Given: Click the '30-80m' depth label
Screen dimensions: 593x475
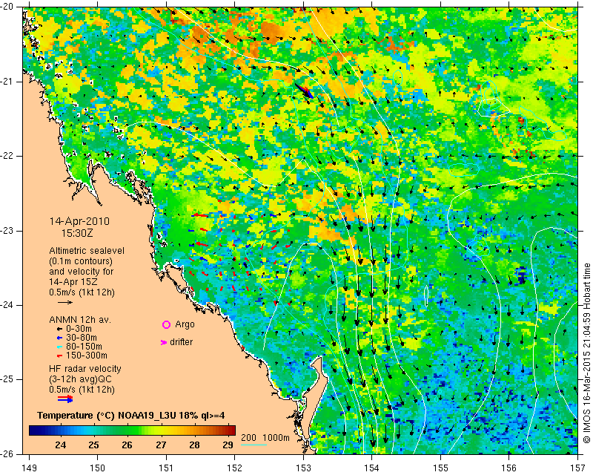Looking at the screenshot, I should click(82, 338).
